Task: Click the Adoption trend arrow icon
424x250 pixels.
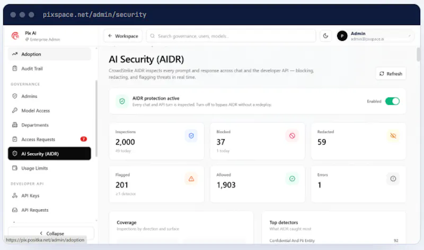Action: [15, 54]
